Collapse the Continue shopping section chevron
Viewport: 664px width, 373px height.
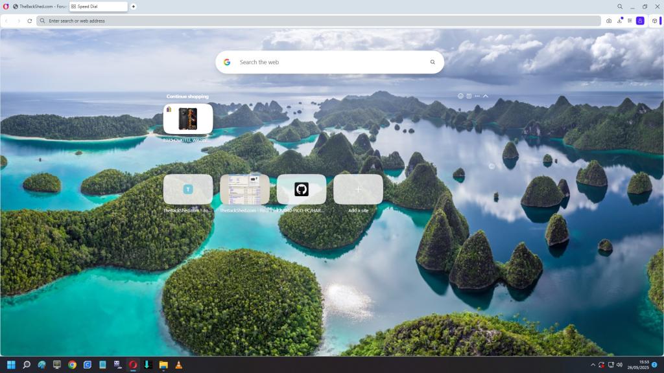[x=486, y=96]
